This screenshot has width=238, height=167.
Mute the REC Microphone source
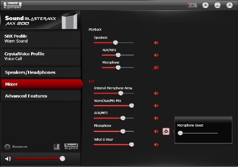pos(156,132)
